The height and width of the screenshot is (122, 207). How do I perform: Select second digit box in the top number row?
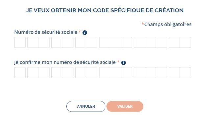pyautogui.click(x=33, y=43)
